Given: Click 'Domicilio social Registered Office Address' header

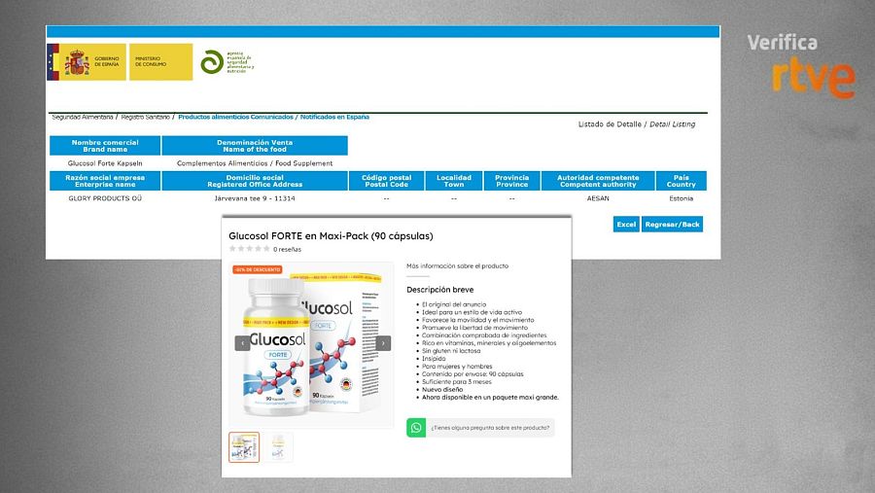Looking at the screenshot, I should pos(255,181).
